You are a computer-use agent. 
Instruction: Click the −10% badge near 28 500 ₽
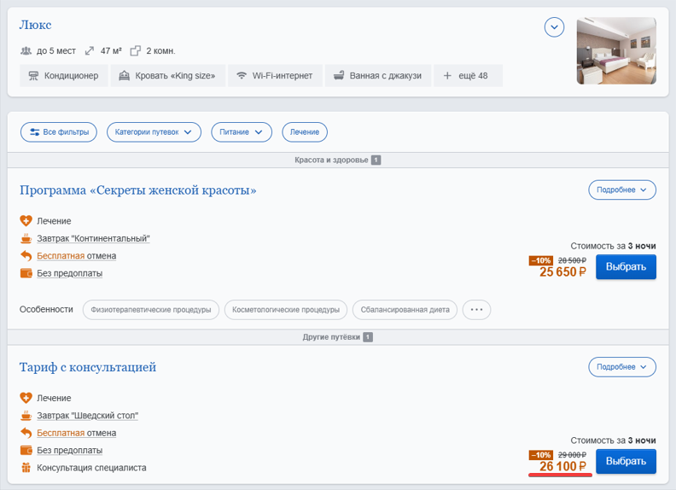540,260
